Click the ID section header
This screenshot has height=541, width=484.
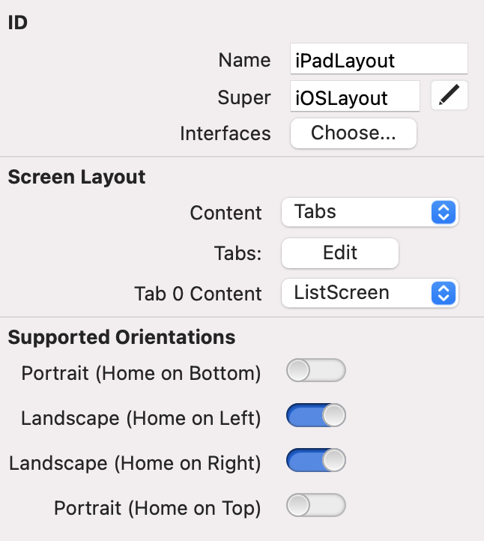(18, 22)
